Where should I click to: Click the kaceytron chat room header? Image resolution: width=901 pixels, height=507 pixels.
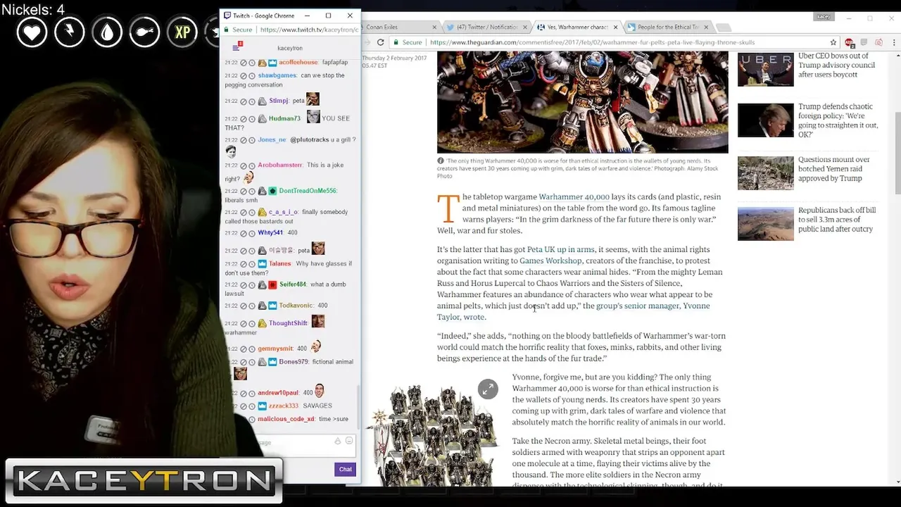coord(290,48)
